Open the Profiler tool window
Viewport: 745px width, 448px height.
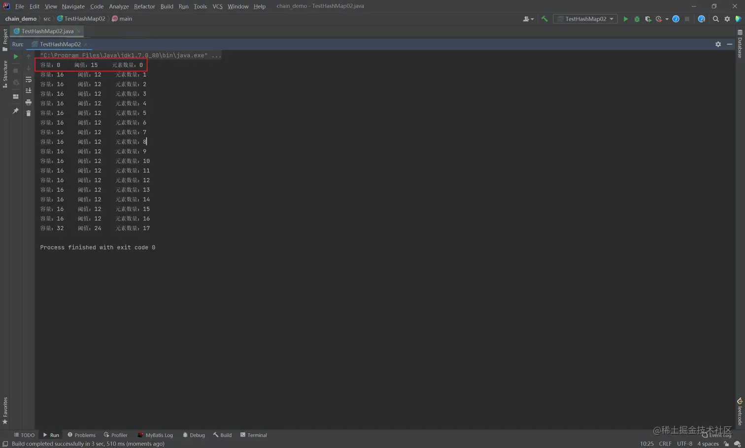click(x=116, y=435)
